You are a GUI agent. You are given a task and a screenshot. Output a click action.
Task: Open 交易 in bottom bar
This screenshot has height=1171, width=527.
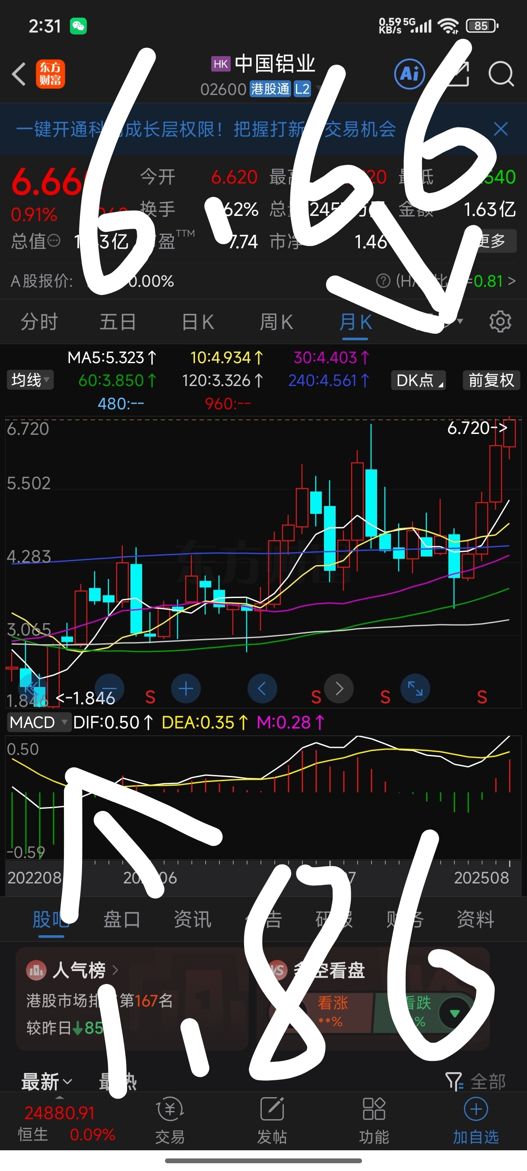tap(170, 1121)
